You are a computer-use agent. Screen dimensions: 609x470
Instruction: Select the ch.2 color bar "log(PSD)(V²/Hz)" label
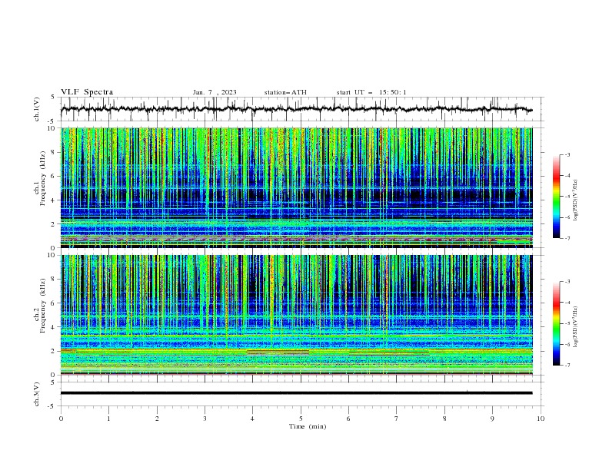[x=575, y=327]
